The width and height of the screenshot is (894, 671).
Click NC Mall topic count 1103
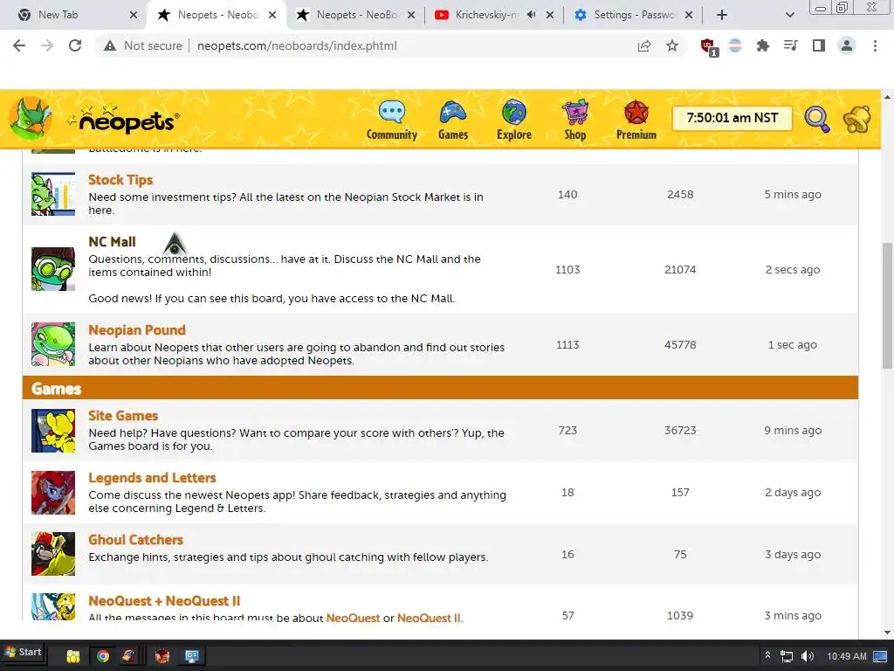[x=567, y=269]
